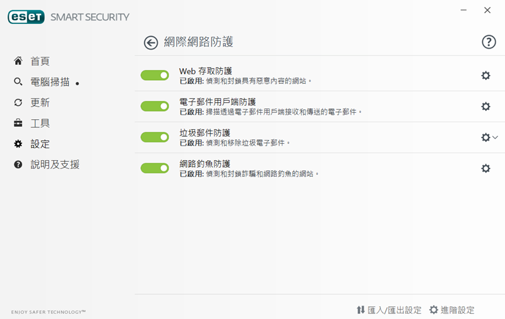Open 電子郵件用戶端防護 gear settings
The height and width of the screenshot is (319, 505).
[485, 107]
